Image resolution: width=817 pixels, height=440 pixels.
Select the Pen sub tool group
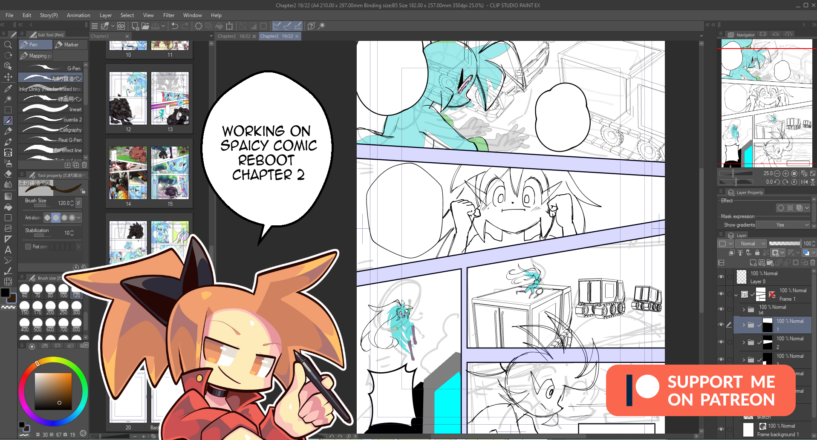35,45
